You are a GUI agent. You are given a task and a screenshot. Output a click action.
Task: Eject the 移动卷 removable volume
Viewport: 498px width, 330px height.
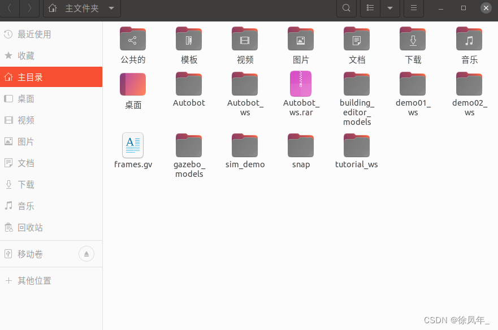pyautogui.click(x=86, y=254)
